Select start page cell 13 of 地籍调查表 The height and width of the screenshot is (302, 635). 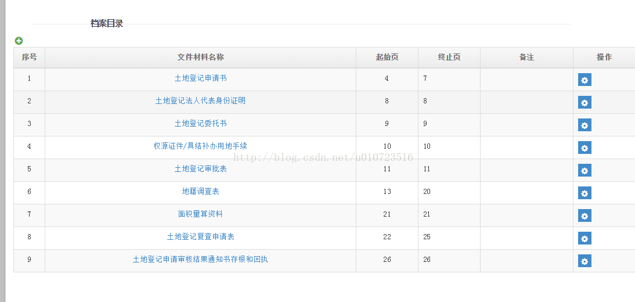coord(387,193)
